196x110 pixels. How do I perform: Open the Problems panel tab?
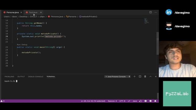pos(9,77)
